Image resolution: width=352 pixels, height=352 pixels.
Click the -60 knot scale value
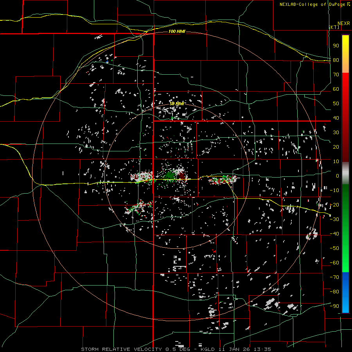pyautogui.click(x=334, y=263)
